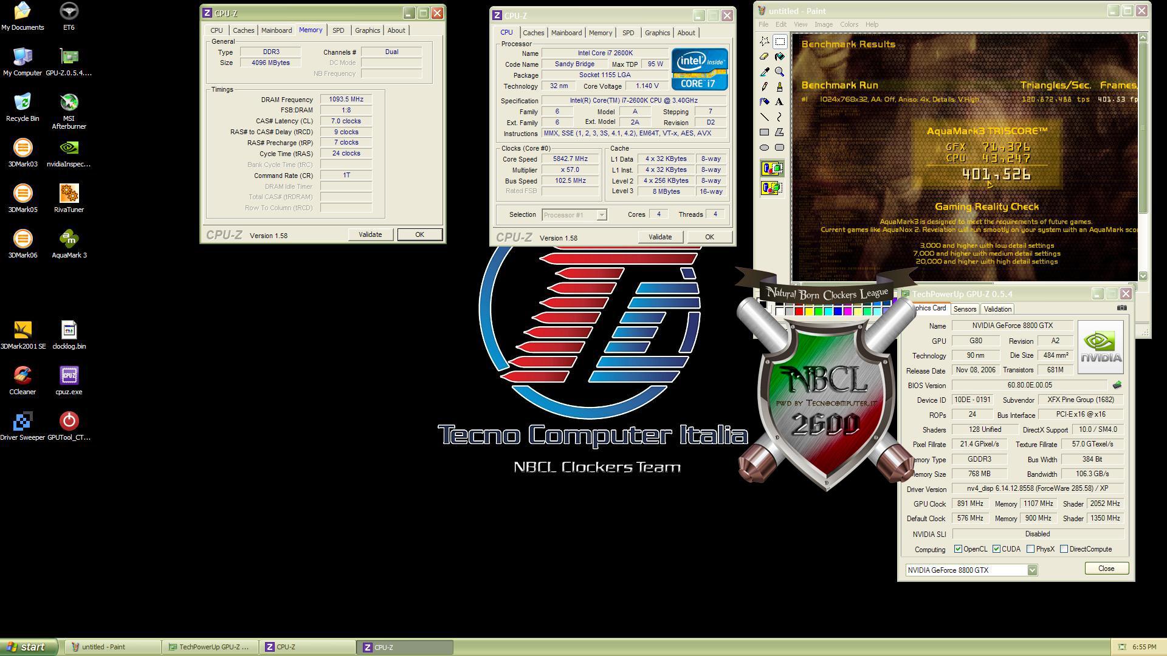The width and height of the screenshot is (1167, 656).
Task: Open the Colors menu in Paint
Action: point(849,24)
